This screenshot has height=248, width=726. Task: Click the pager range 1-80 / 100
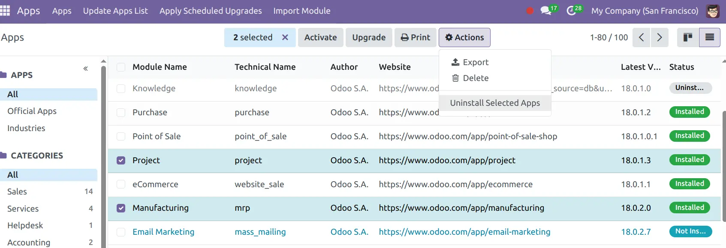click(609, 37)
